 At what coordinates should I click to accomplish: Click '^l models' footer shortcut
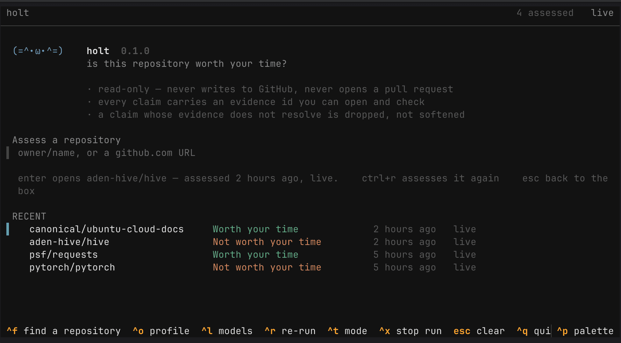227,331
